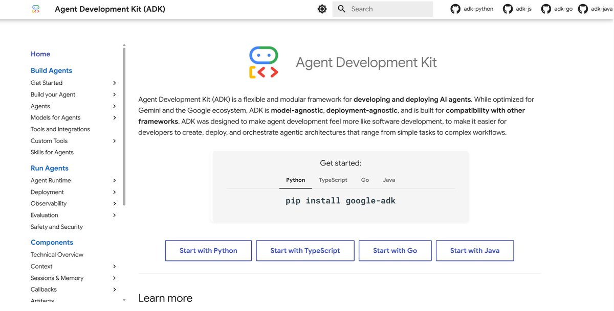The image size is (614, 311).
Task: Click the Learn more heading
Action: click(x=165, y=298)
